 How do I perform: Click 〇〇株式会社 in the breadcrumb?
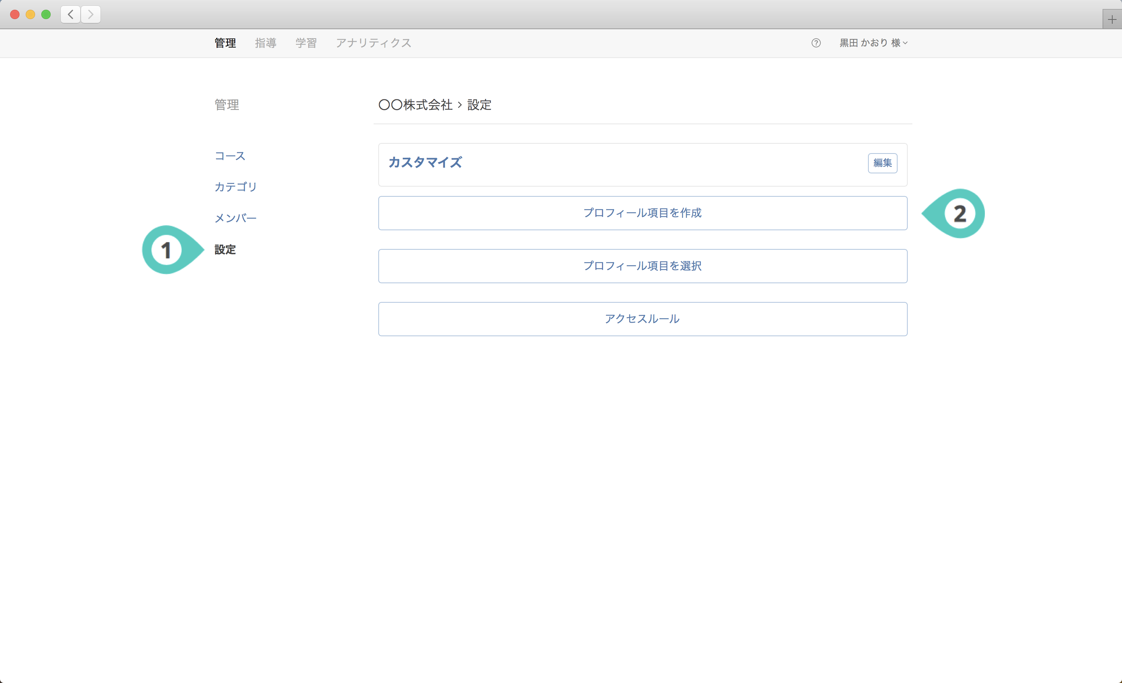415,105
